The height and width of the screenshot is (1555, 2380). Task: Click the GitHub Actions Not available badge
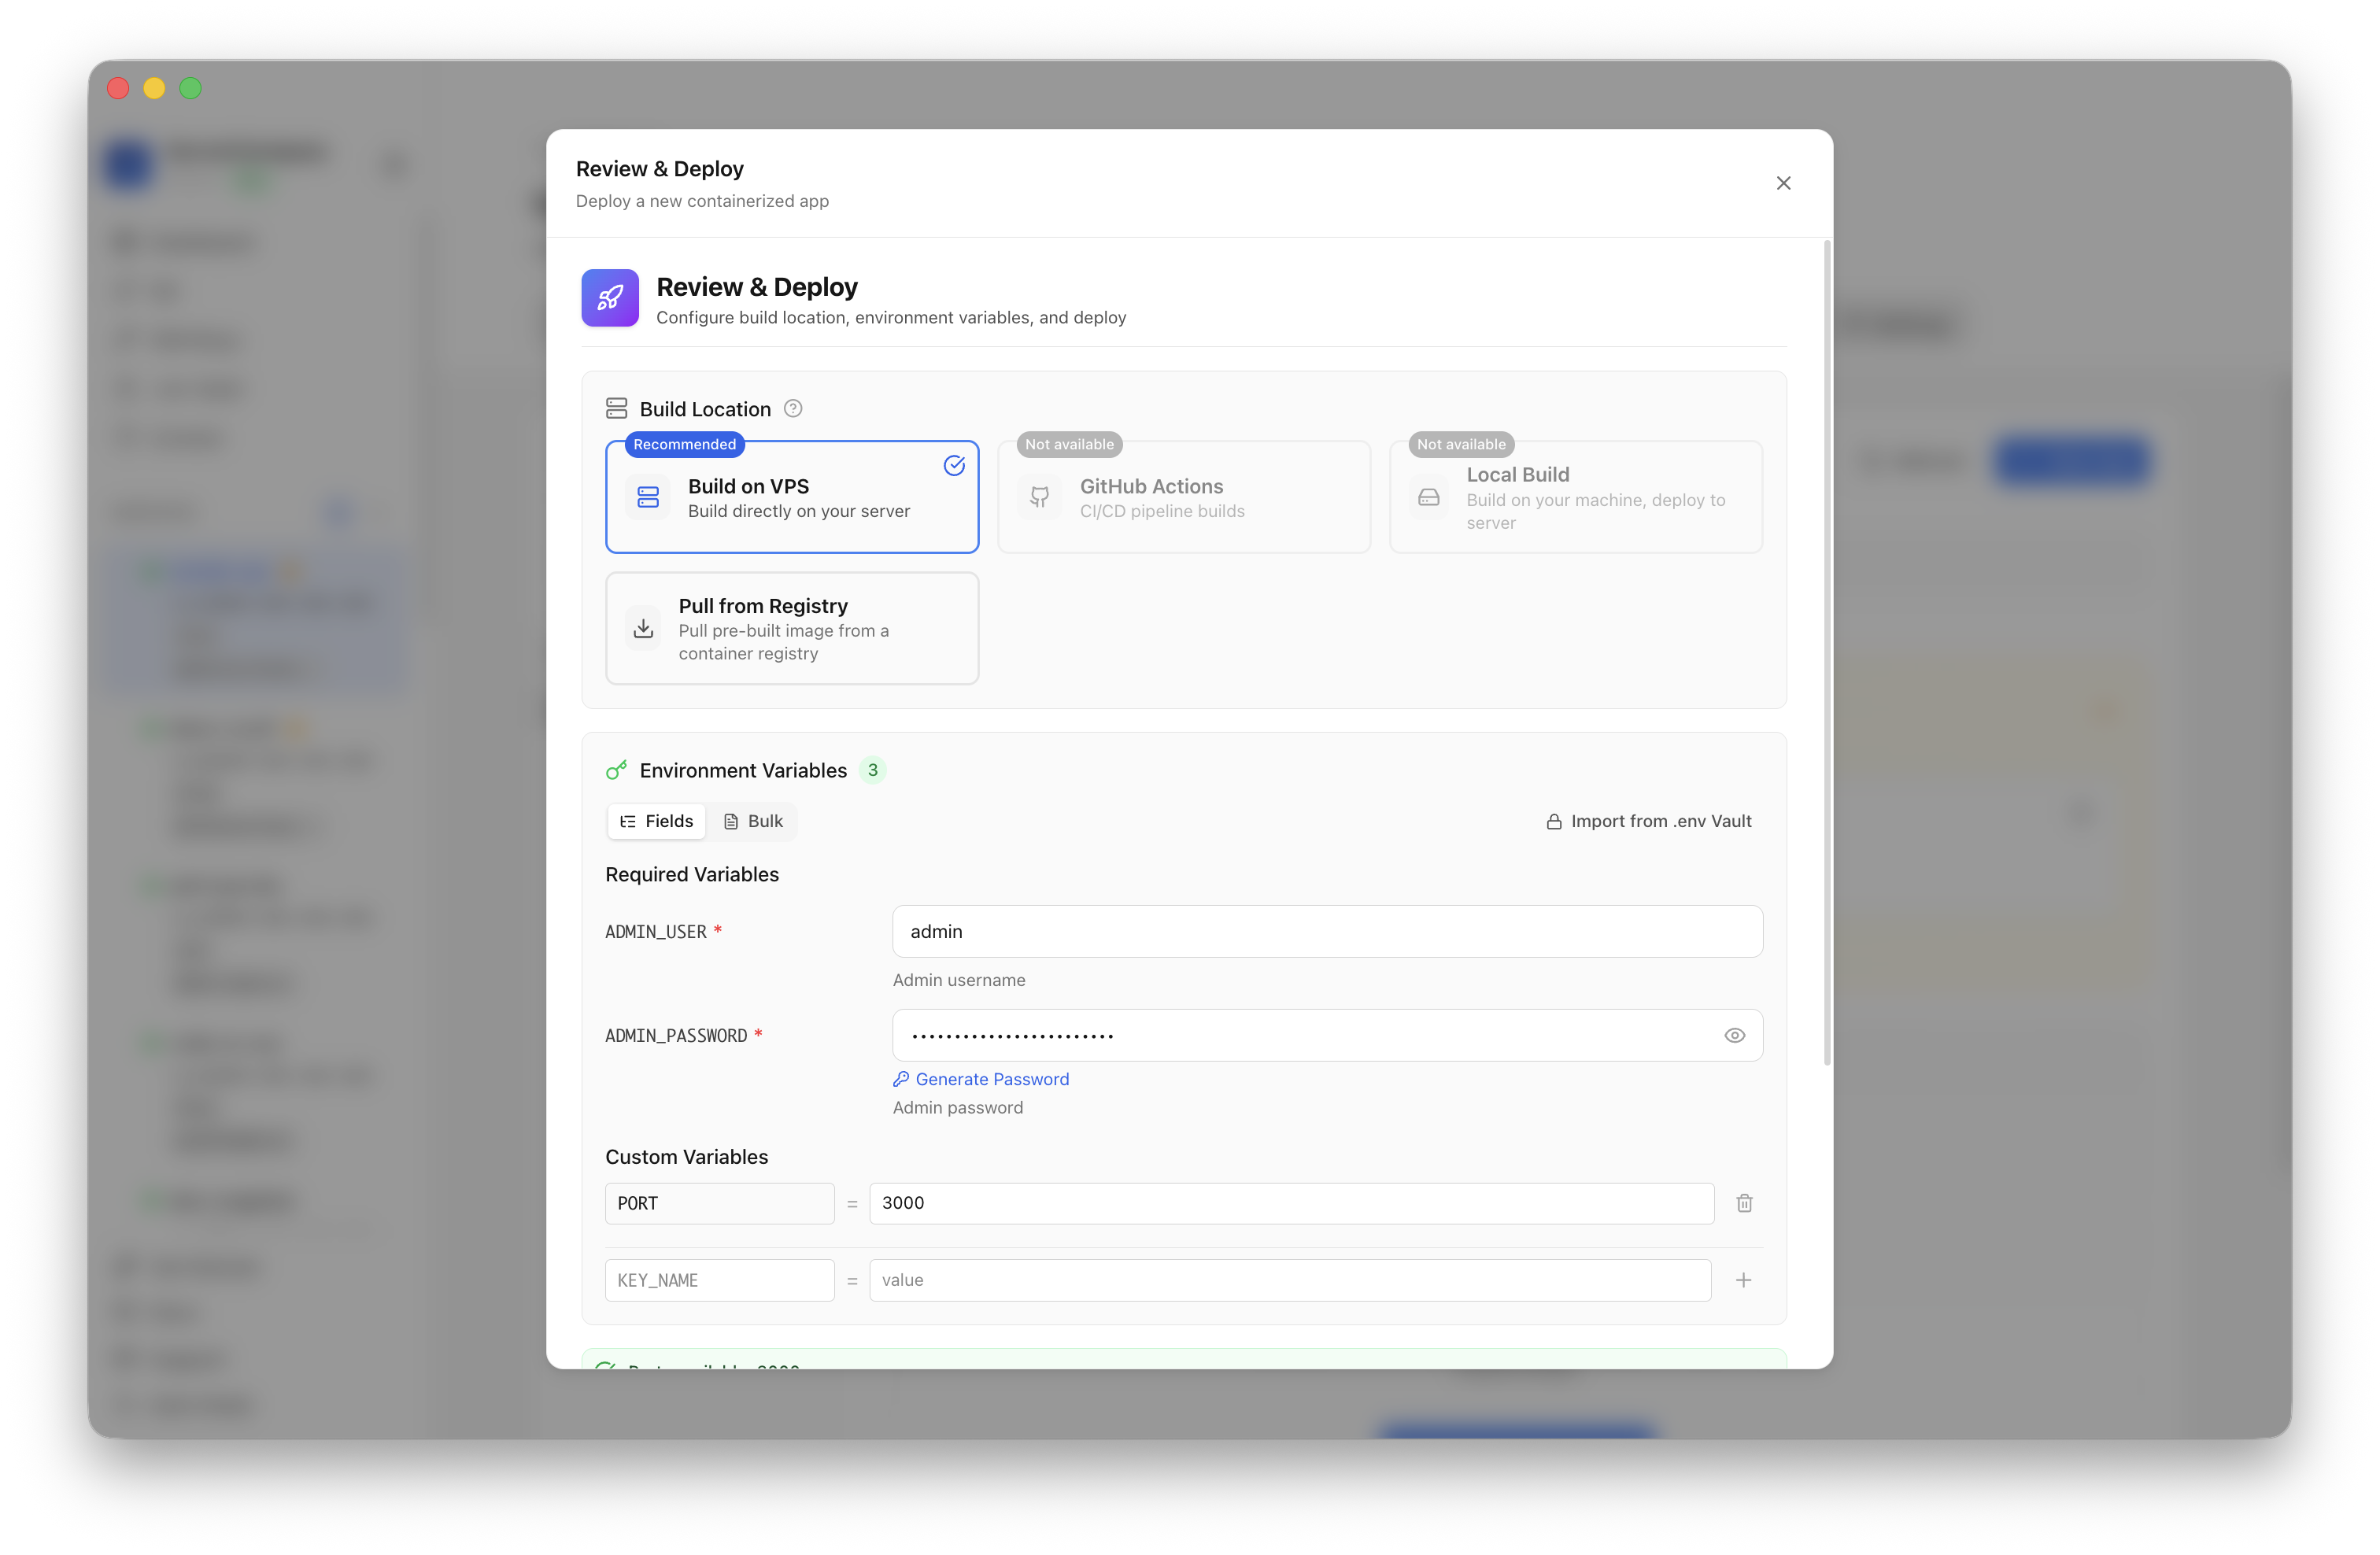click(x=1069, y=444)
